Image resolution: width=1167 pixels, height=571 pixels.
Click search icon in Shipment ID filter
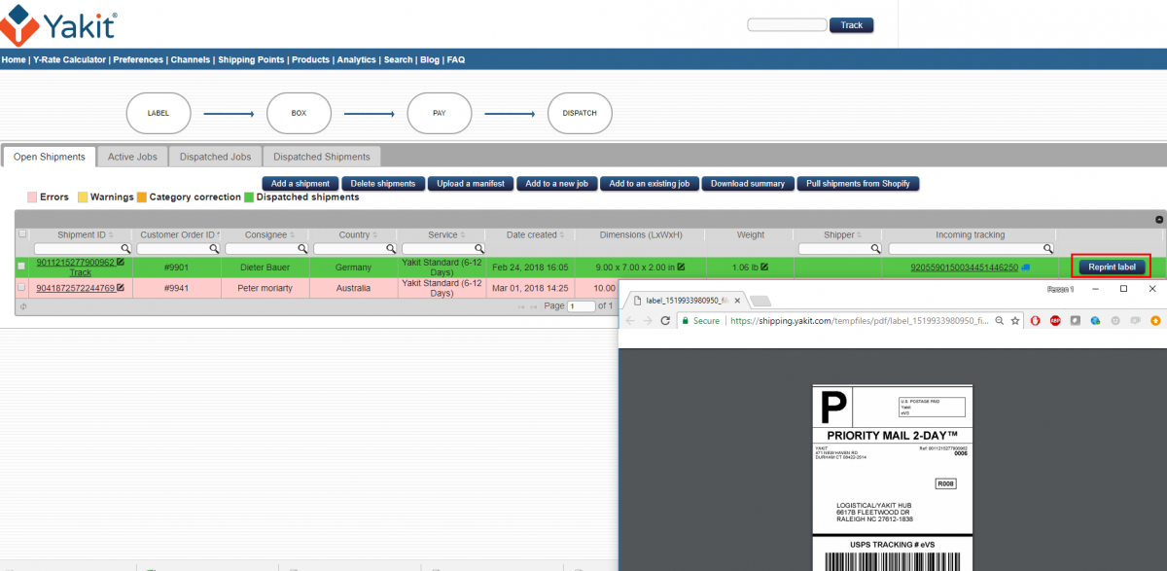pyautogui.click(x=124, y=249)
